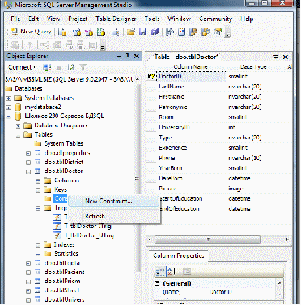
Task: Click the Filter funnel icon in Object Explorer
Action: [83, 67]
